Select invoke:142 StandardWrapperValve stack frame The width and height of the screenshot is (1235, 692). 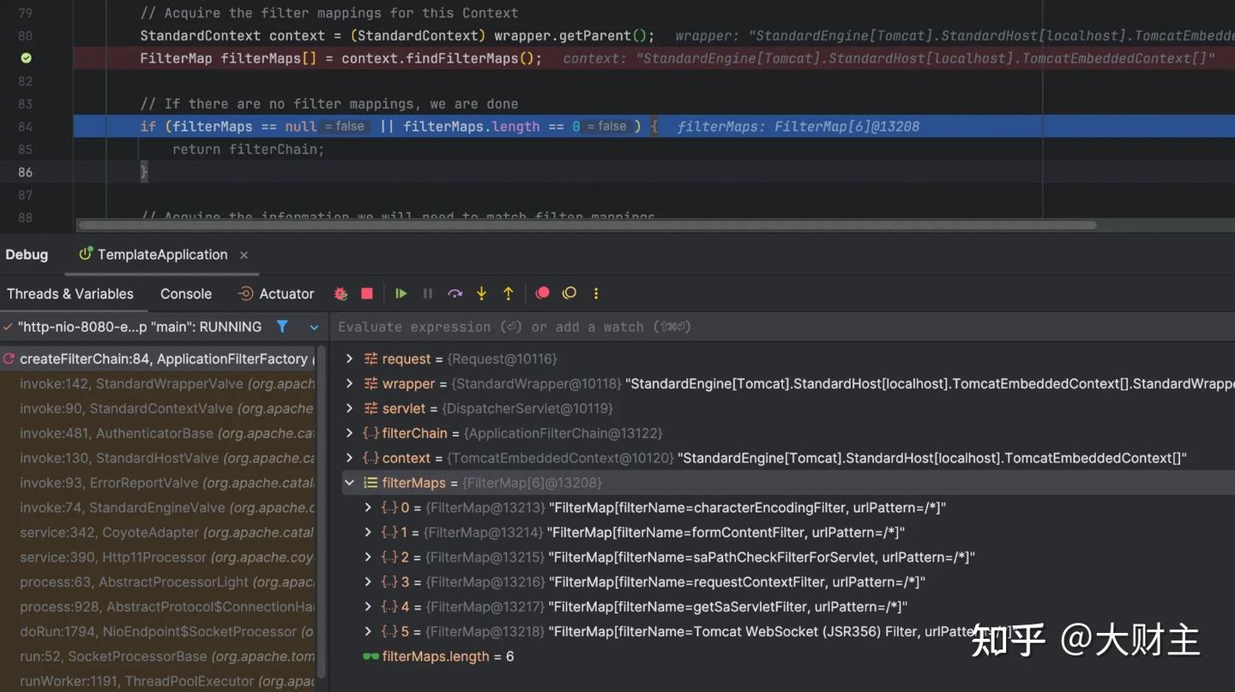[166, 383]
